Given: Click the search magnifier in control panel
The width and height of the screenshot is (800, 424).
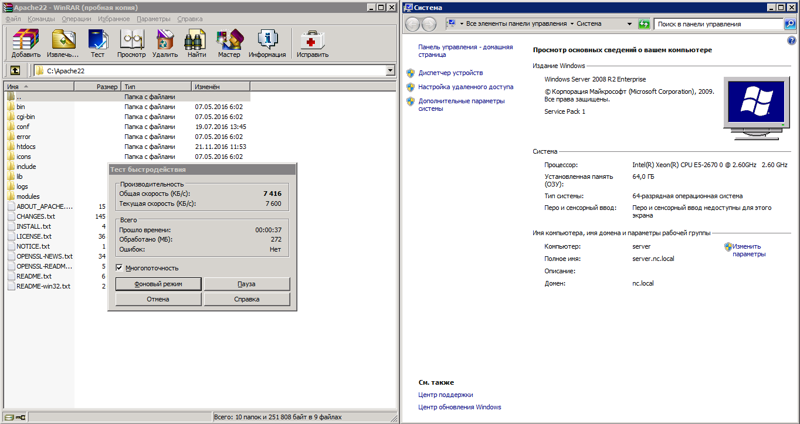Looking at the screenshot, I should pos(790,24).
